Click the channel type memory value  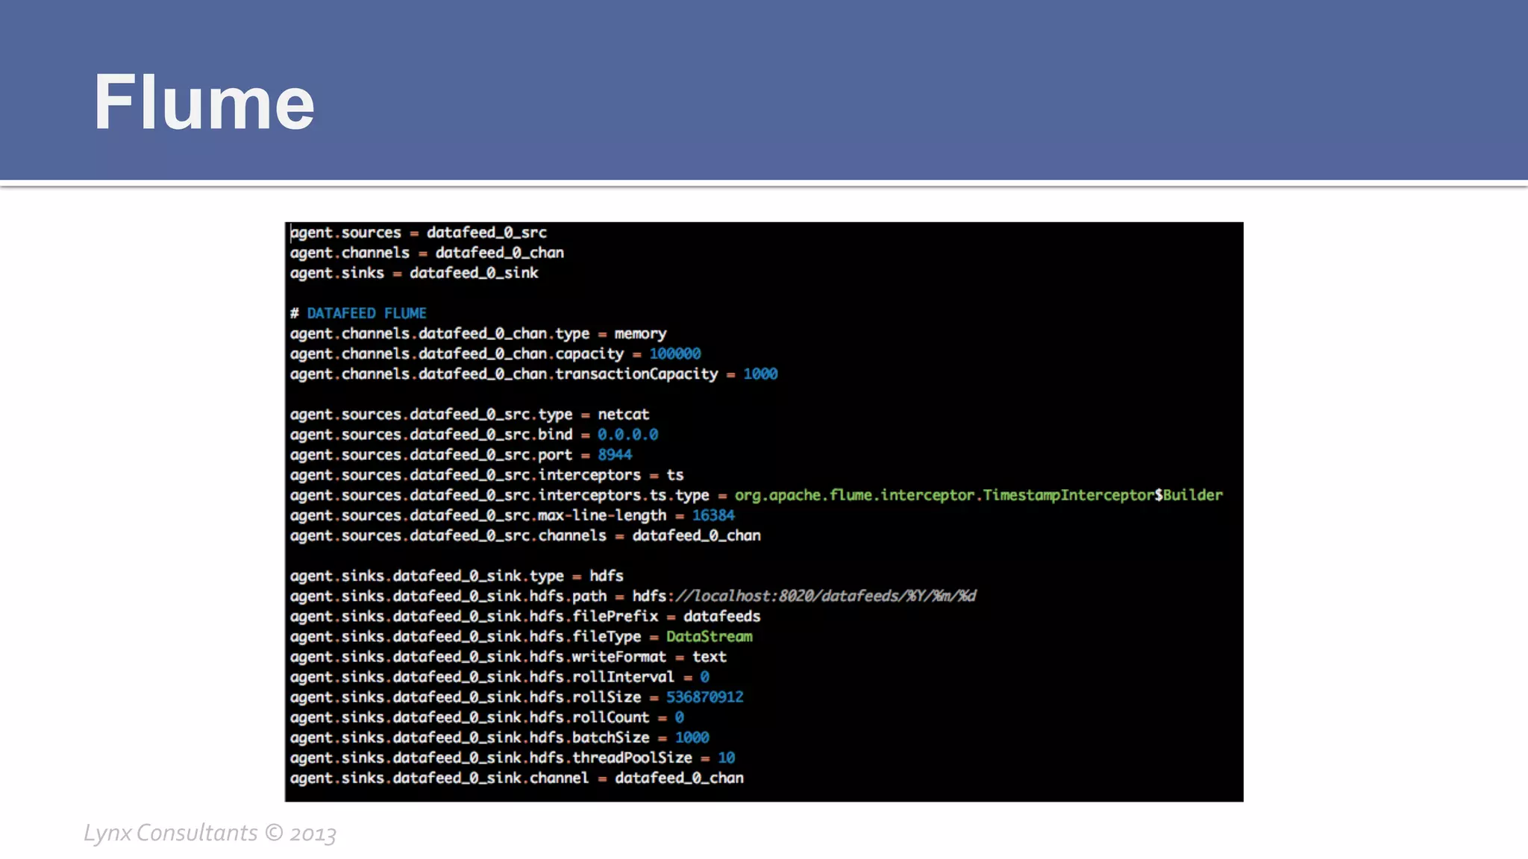(640, 333)
